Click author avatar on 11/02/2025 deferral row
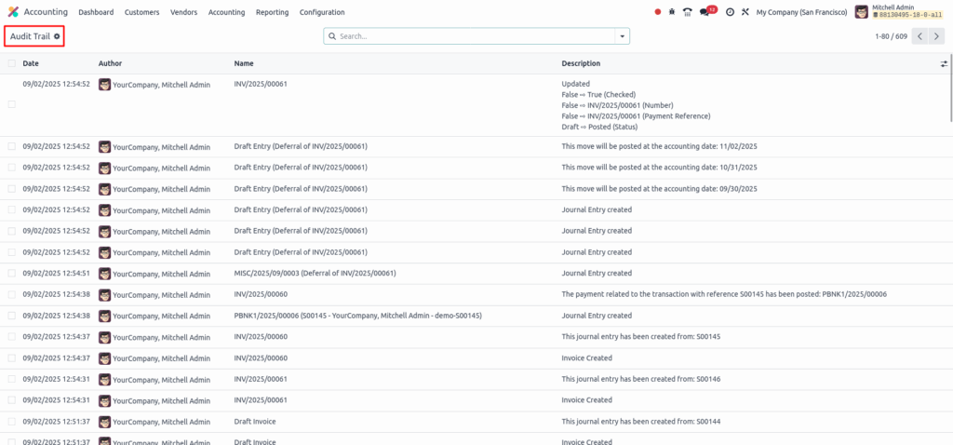Screen dimensions: 953x445 click(x=104, y=146)
